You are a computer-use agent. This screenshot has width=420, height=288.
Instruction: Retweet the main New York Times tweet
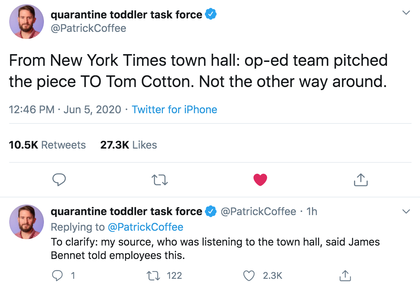[x=160, y=180]
